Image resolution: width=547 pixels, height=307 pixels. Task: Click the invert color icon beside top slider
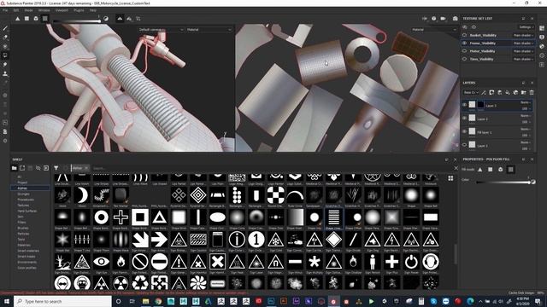(106, 19)
